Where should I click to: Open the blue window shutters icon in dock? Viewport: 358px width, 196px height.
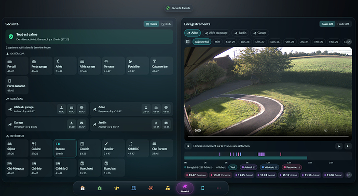pos(133,188)
